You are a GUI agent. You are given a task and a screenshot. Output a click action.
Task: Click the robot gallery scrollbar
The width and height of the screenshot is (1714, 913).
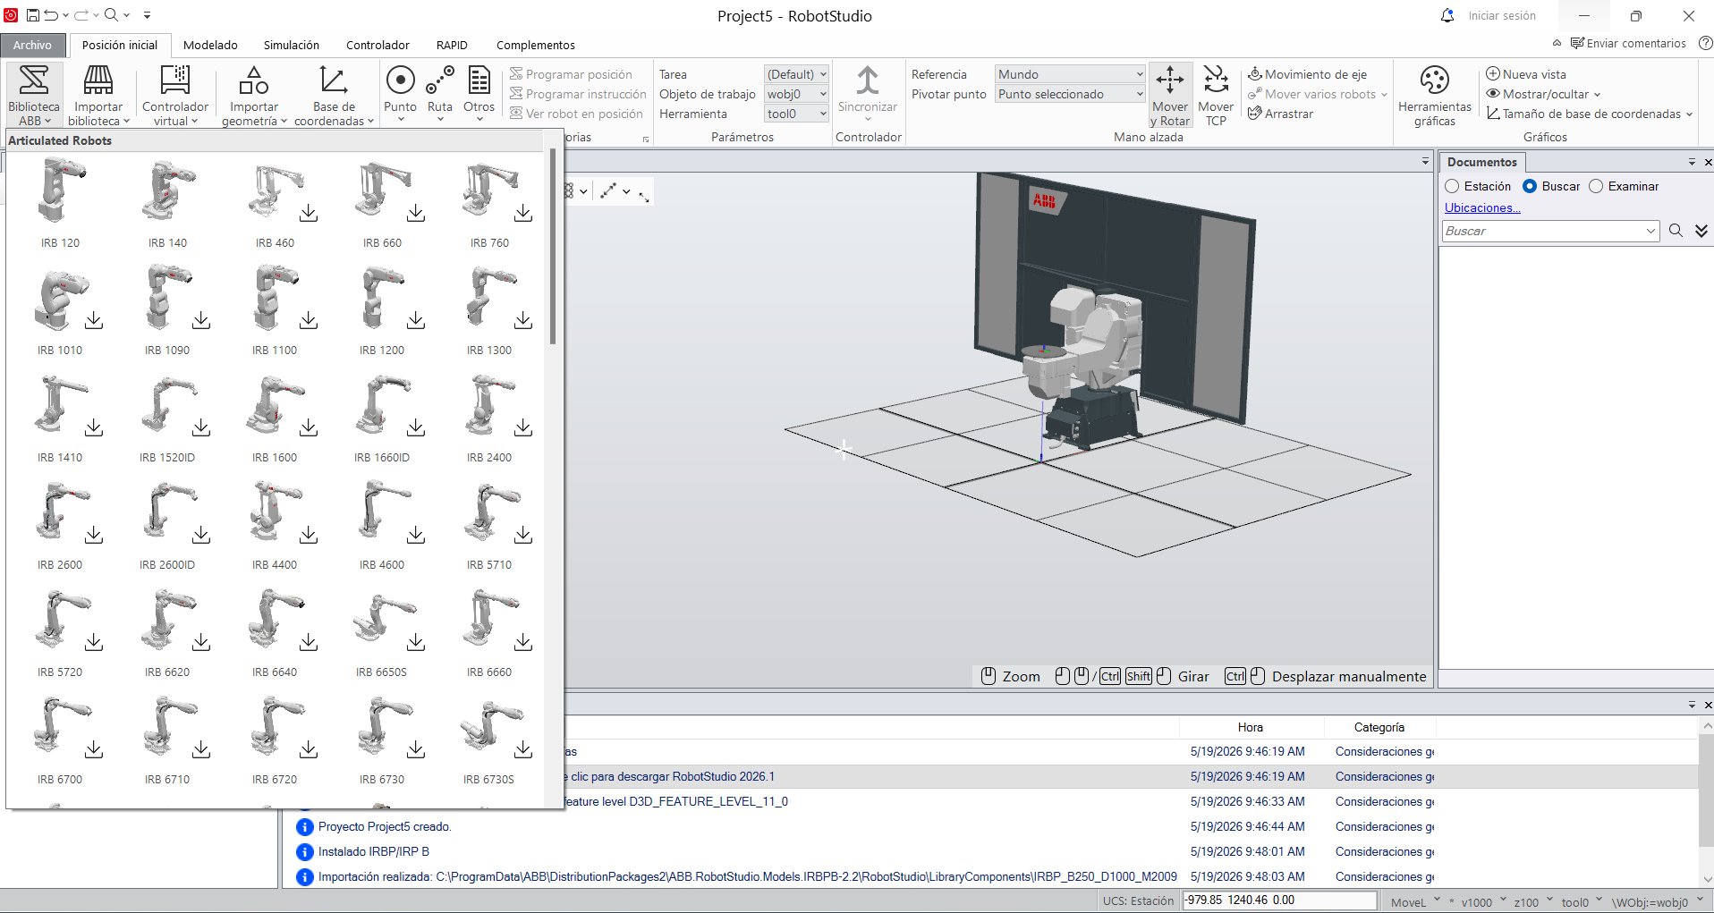(x=553, y=246)
